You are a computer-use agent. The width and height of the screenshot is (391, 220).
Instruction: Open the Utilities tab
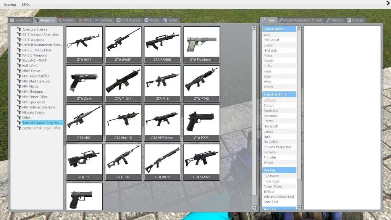pos(355,20)
